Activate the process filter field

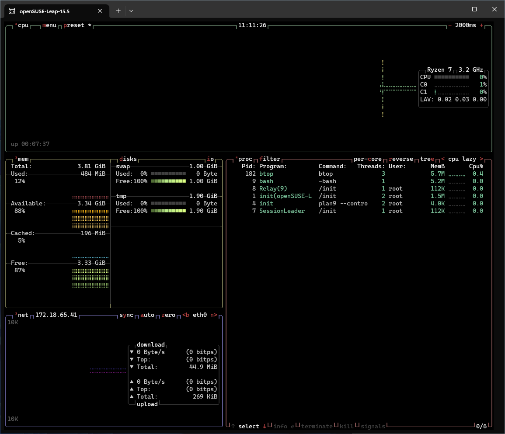270,159
